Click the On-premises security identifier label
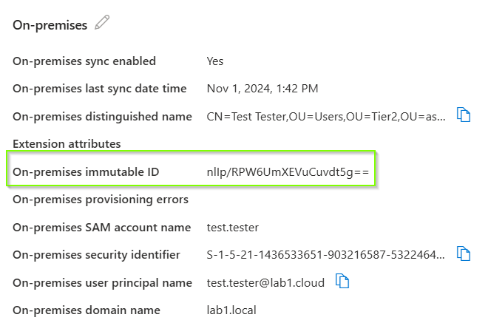Viewport: 488px width, 320px height. click(x=96, y=255)
